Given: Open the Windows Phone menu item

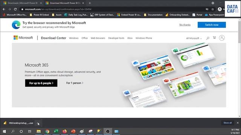Looking at the screenshot, I should click(x=144, y=38).
